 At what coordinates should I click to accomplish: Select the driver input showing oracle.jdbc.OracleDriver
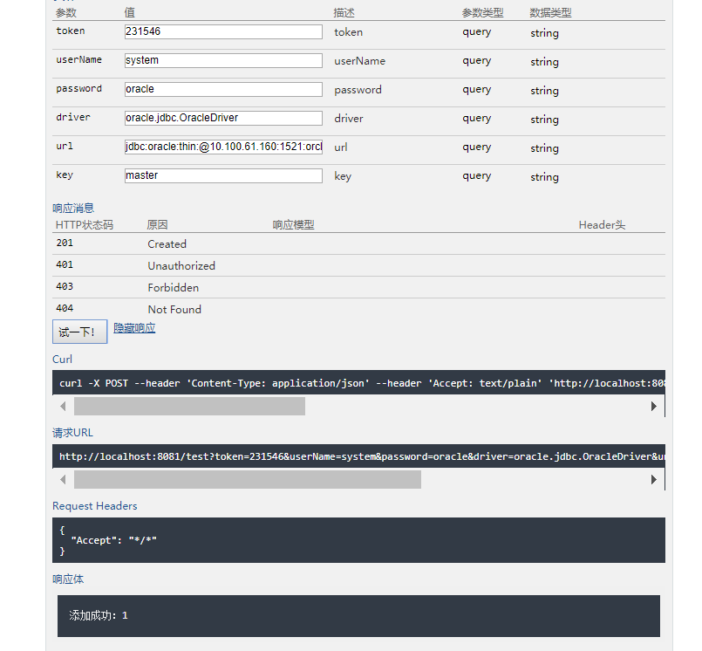222,118
